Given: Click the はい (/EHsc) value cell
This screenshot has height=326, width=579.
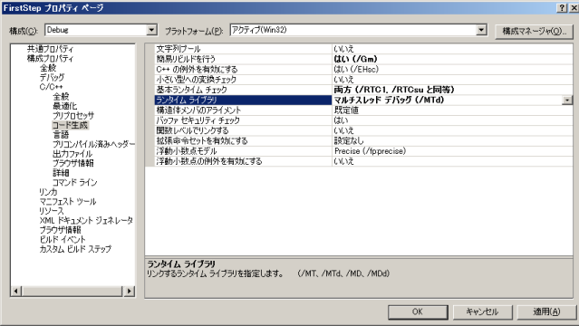Looking at the screenshot, I should [x=452, y=70].
